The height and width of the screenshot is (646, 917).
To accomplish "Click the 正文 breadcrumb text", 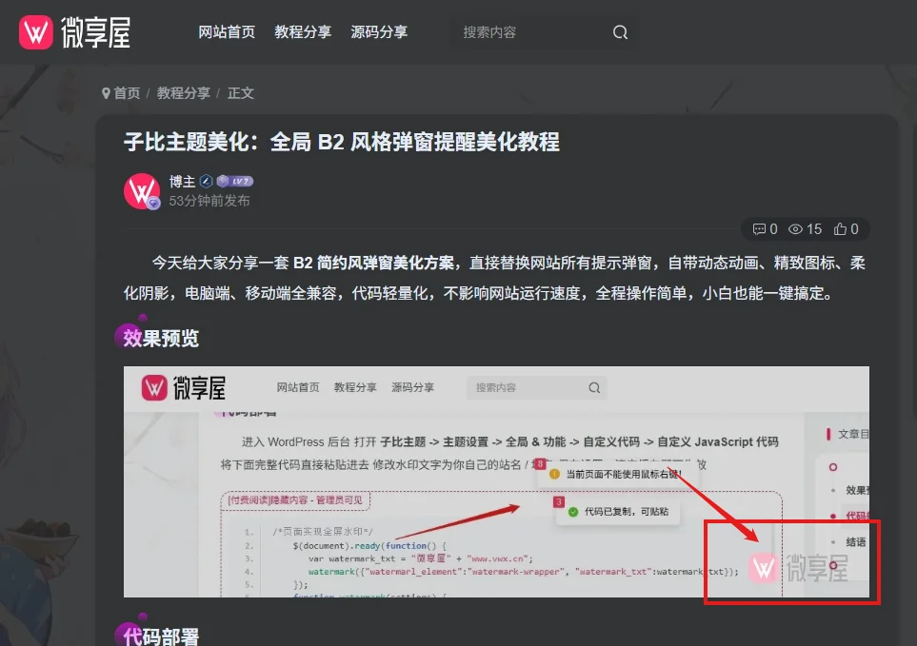I will click(x=240, y=93).
